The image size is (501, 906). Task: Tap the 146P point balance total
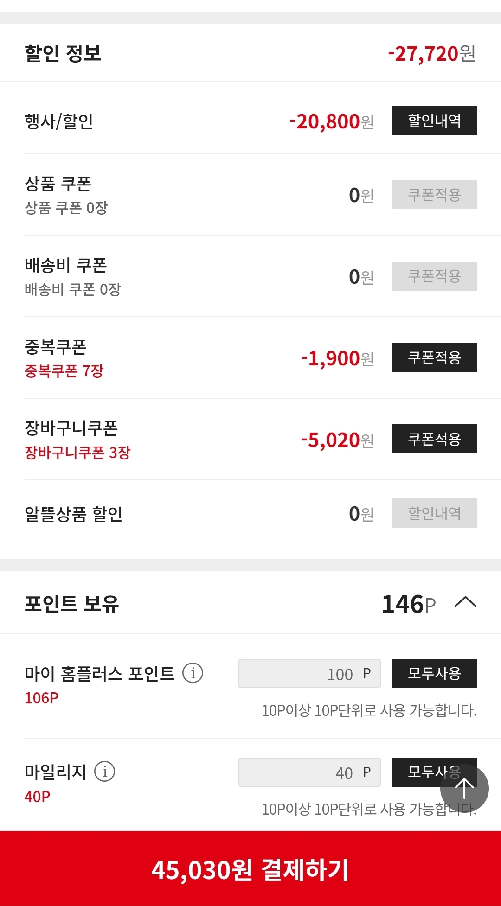(x=408, y=604)
